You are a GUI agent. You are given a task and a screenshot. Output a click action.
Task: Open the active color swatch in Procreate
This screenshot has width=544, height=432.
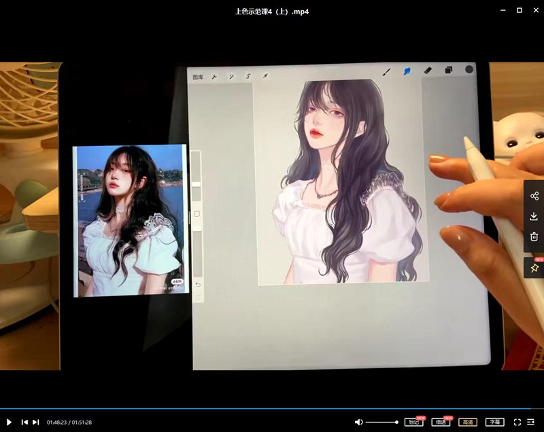[x=468, y=70]
